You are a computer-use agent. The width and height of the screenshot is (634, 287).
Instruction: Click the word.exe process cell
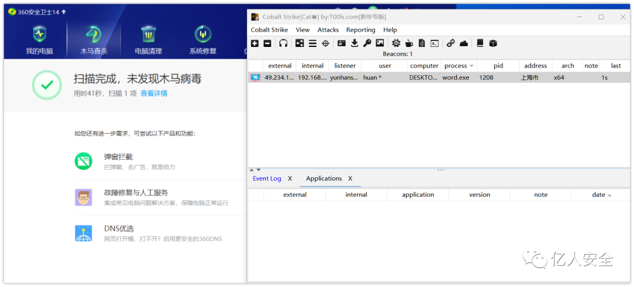coord(459,77)
